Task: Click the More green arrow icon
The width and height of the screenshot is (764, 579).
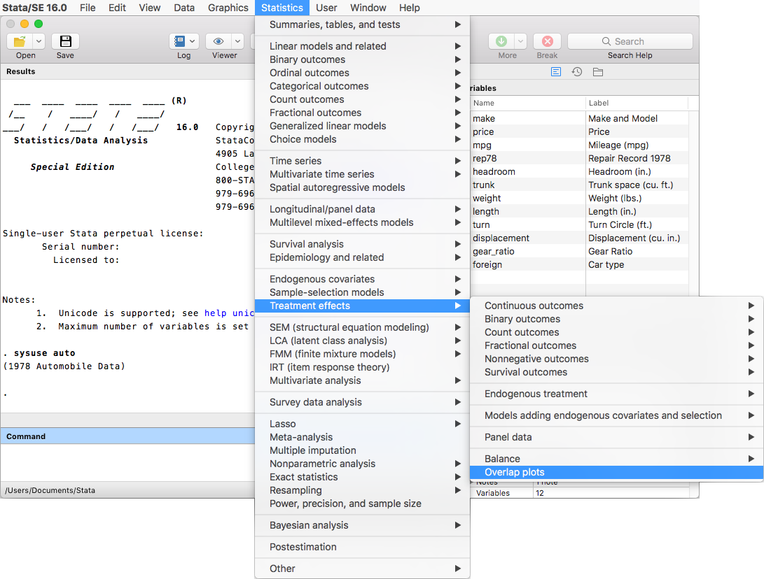Action: 501,41
